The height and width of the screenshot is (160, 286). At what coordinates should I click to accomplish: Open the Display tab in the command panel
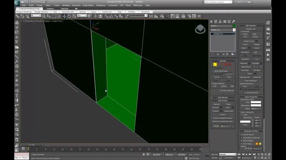coord(229,21)
